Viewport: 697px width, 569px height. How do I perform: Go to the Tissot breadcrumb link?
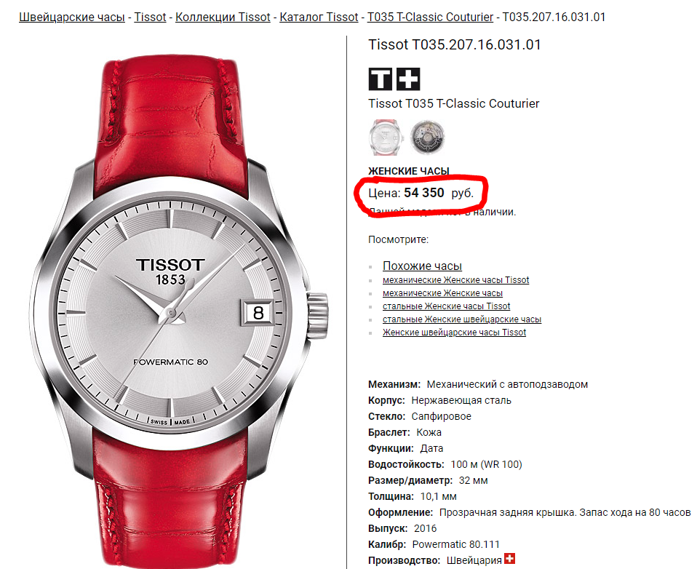coord(150,17)
